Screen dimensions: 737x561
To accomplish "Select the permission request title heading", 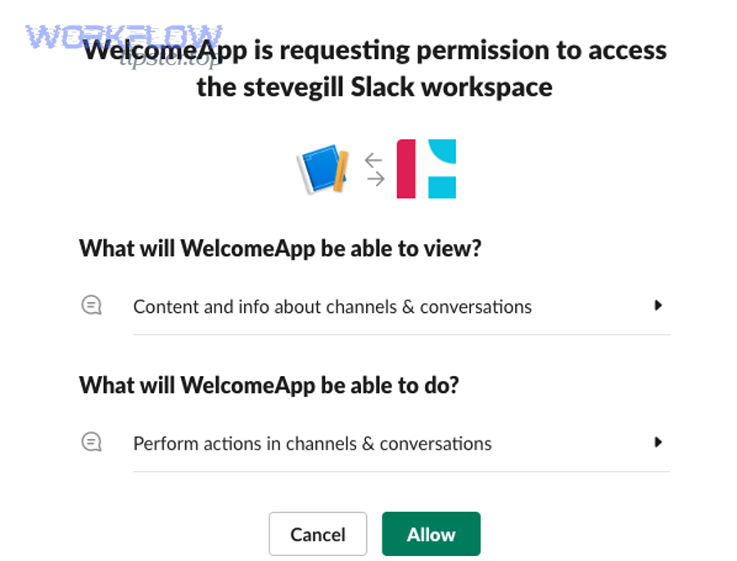I will click(x=375, y=68).
